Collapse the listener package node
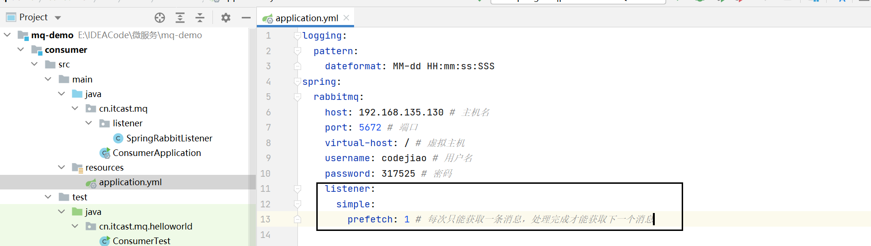The image size is (871, 246). coord(89,123)
